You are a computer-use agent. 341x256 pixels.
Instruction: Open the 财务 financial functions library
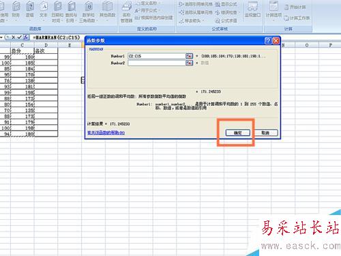[x=16, y=11]
